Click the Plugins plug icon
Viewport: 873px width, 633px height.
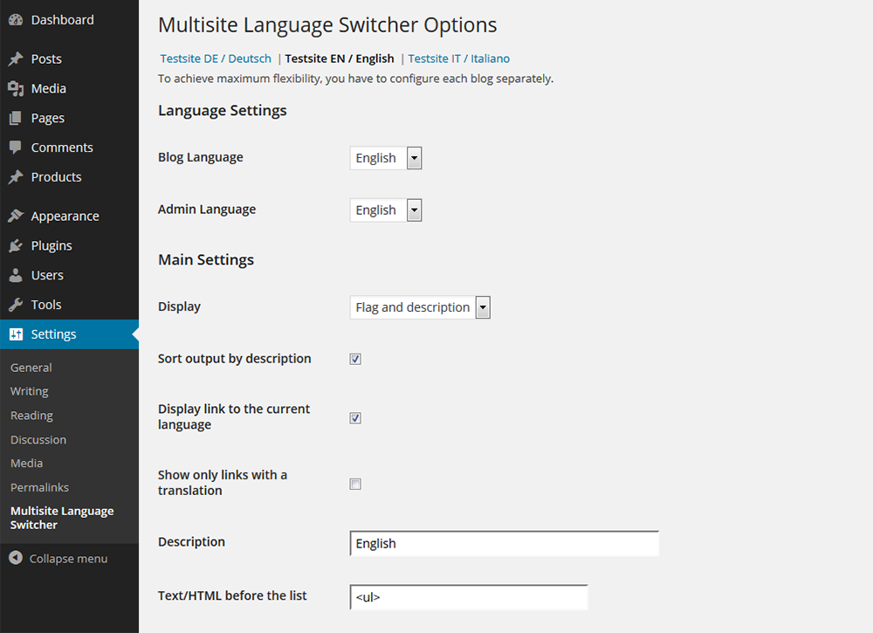16,245
